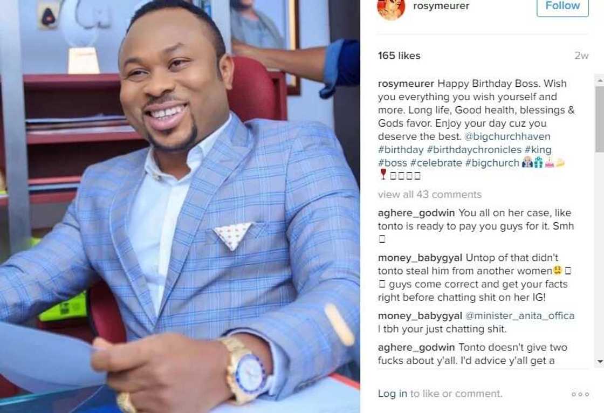Click the scrollbar up arrow in comments
Screen dimensions: 604x413
[600, 80]
